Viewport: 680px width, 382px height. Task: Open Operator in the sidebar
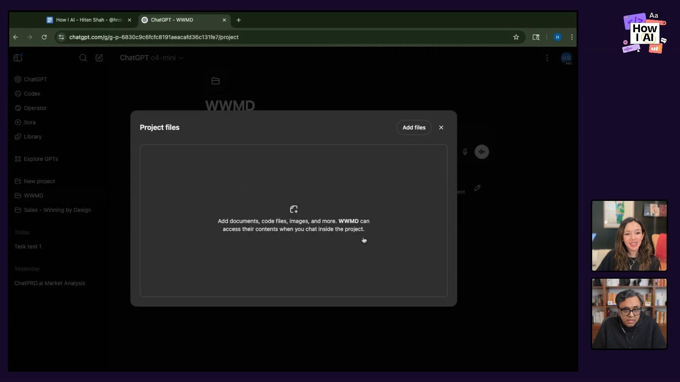[x=30, y=108]
